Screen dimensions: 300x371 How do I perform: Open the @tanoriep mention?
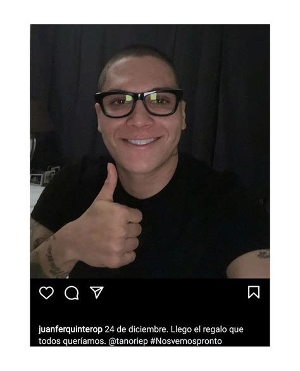click(128, 341)
